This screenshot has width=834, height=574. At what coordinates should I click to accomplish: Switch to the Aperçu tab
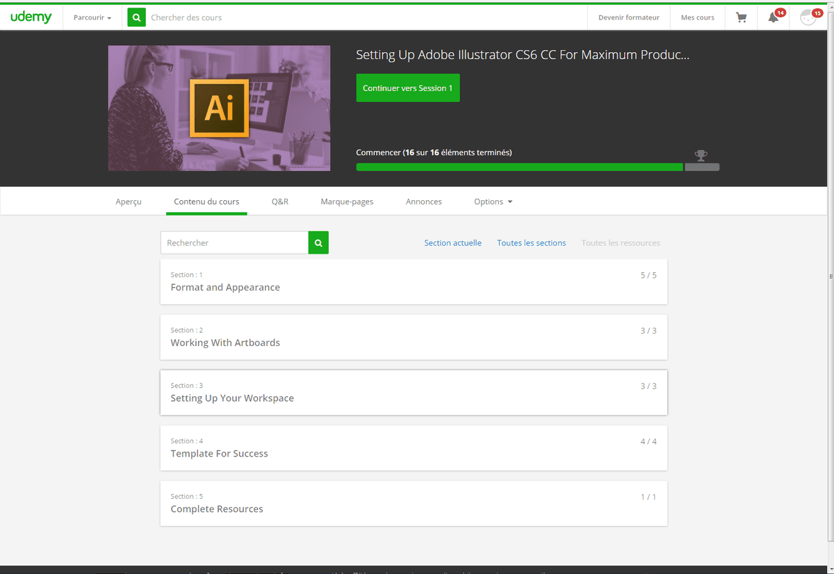129,202
